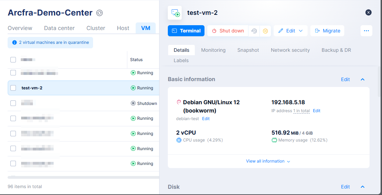Open the three-dot more actions menu
Screen dimensions: 382x195
click(x=366, y=31)
